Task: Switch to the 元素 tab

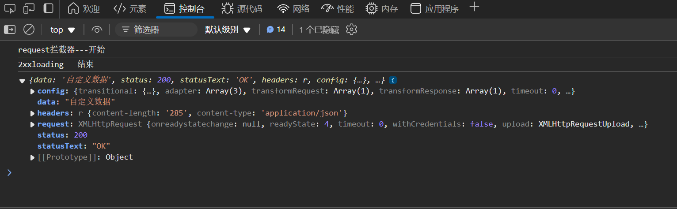Action: [130, 8]
